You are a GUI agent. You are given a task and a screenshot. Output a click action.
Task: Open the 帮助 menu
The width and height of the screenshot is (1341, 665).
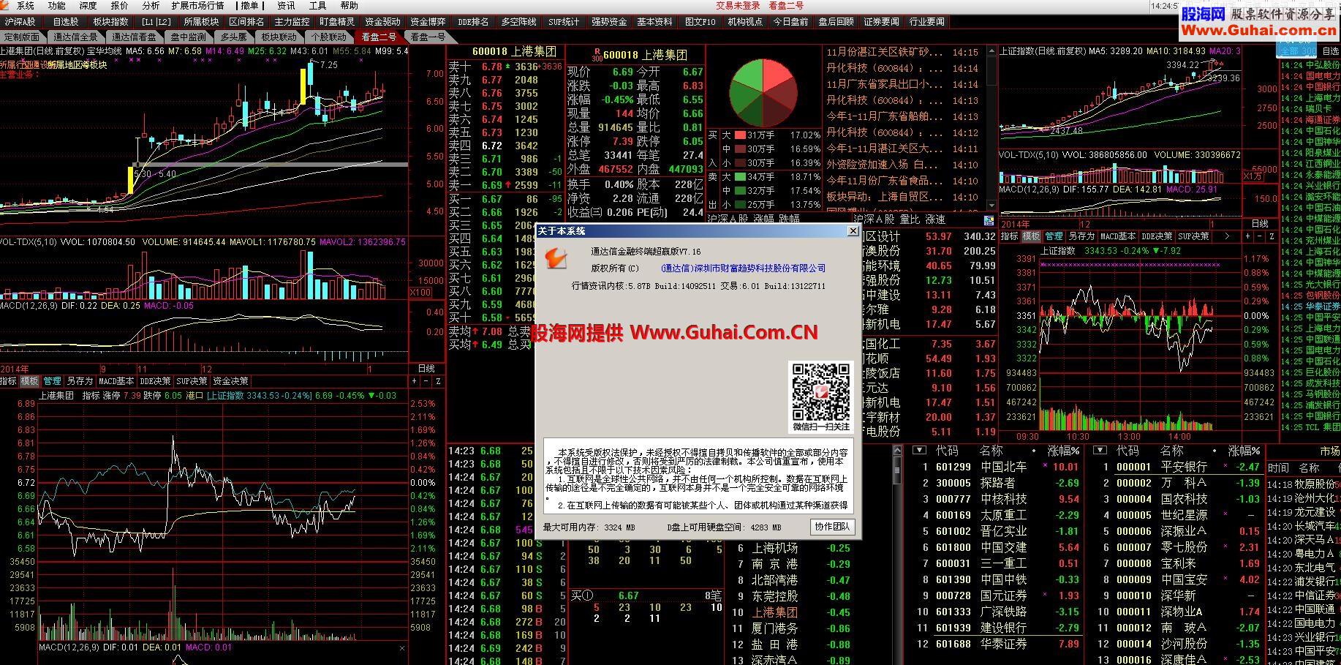coord(349,6)
